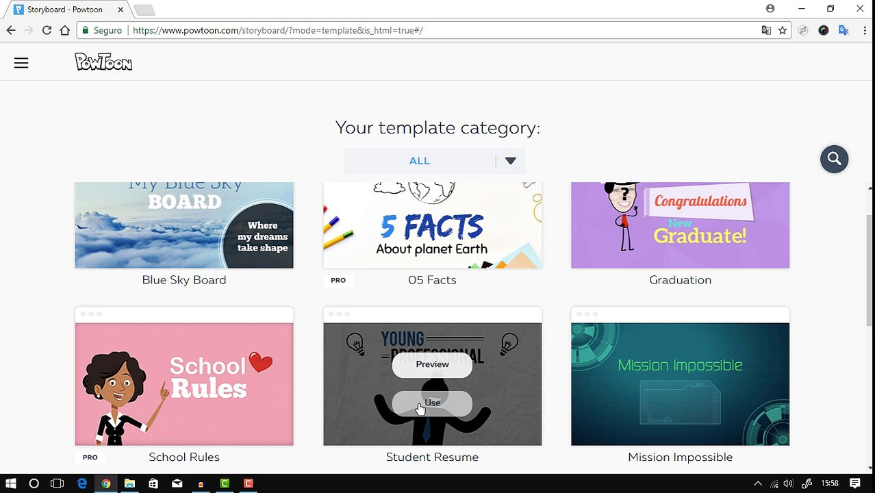Click the dropdown arrow next to ALL
This screenshot has width=875, height=493.
coord(511,161)
